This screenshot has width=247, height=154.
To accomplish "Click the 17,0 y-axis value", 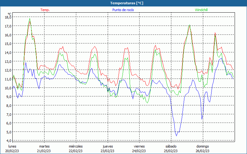I will click(8, 26).
